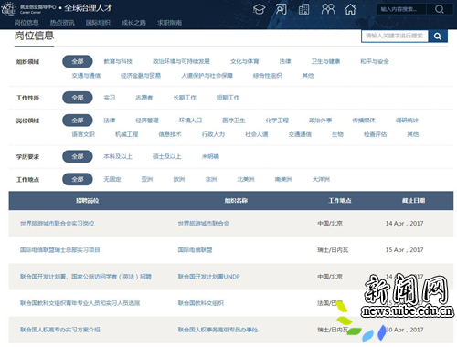The image size is (457, 347).
Task: Choose 环境人口 under 岗位领域
Action: [x=190, y=121]
